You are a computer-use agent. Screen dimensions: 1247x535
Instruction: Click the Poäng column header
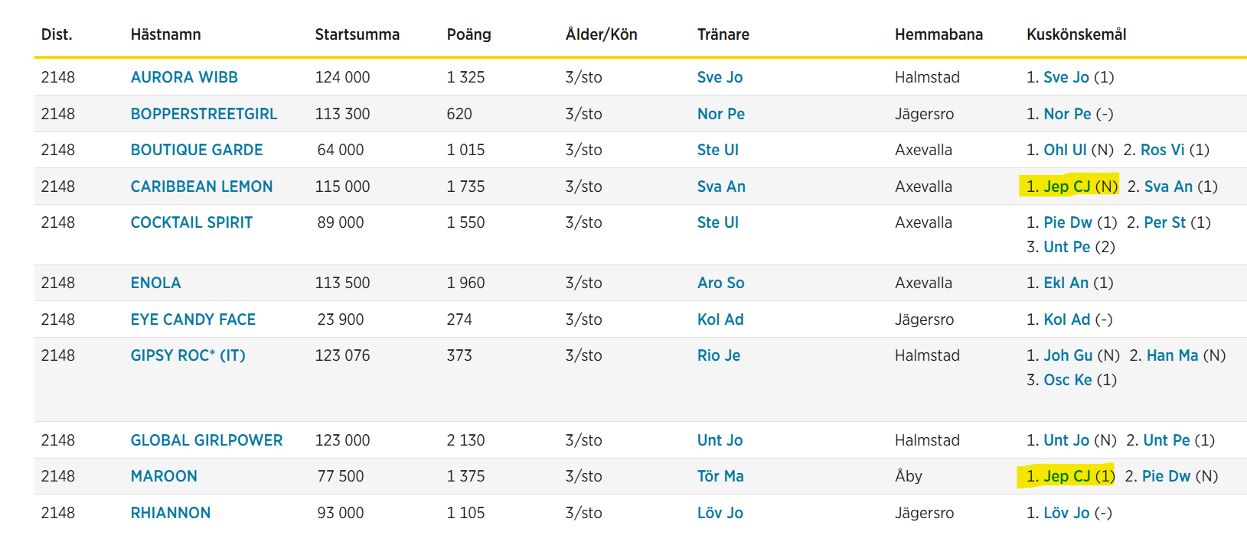click(469, 34)
